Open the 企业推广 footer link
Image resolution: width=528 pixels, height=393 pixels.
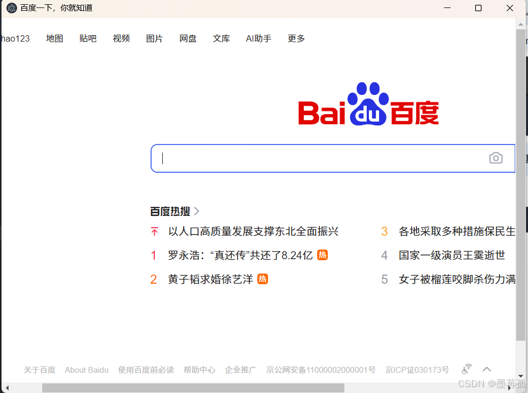240,370
